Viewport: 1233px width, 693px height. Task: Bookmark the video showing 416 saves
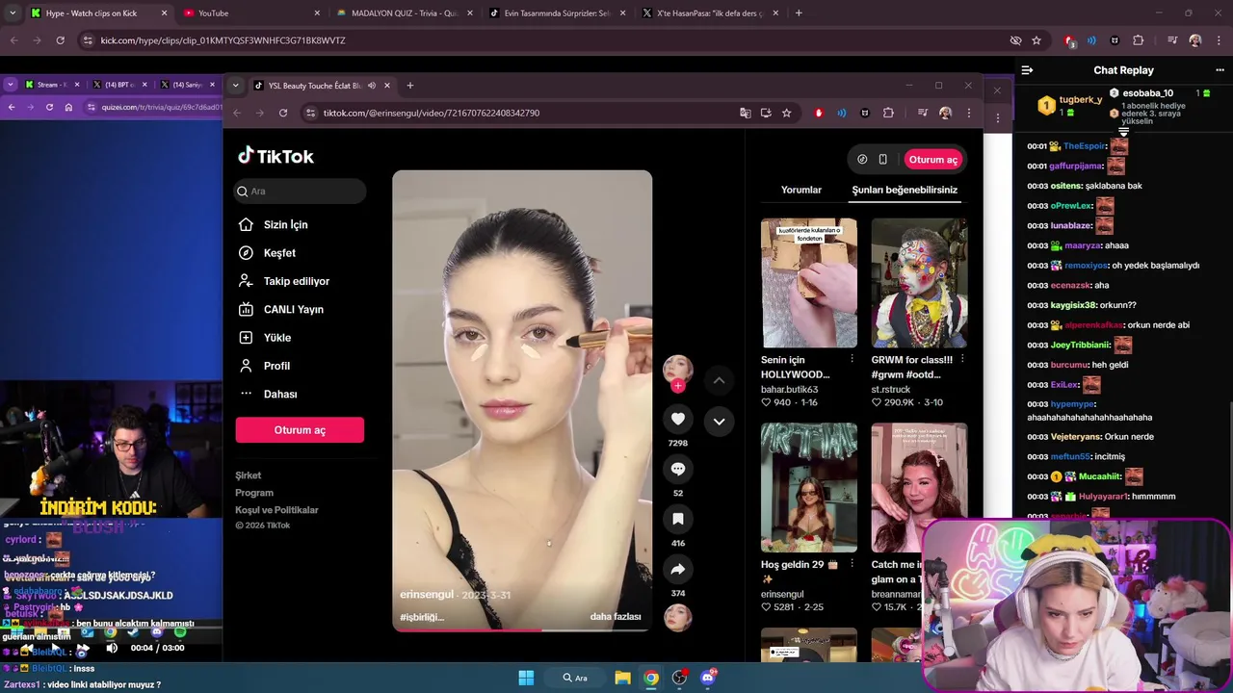pos(678,519)
